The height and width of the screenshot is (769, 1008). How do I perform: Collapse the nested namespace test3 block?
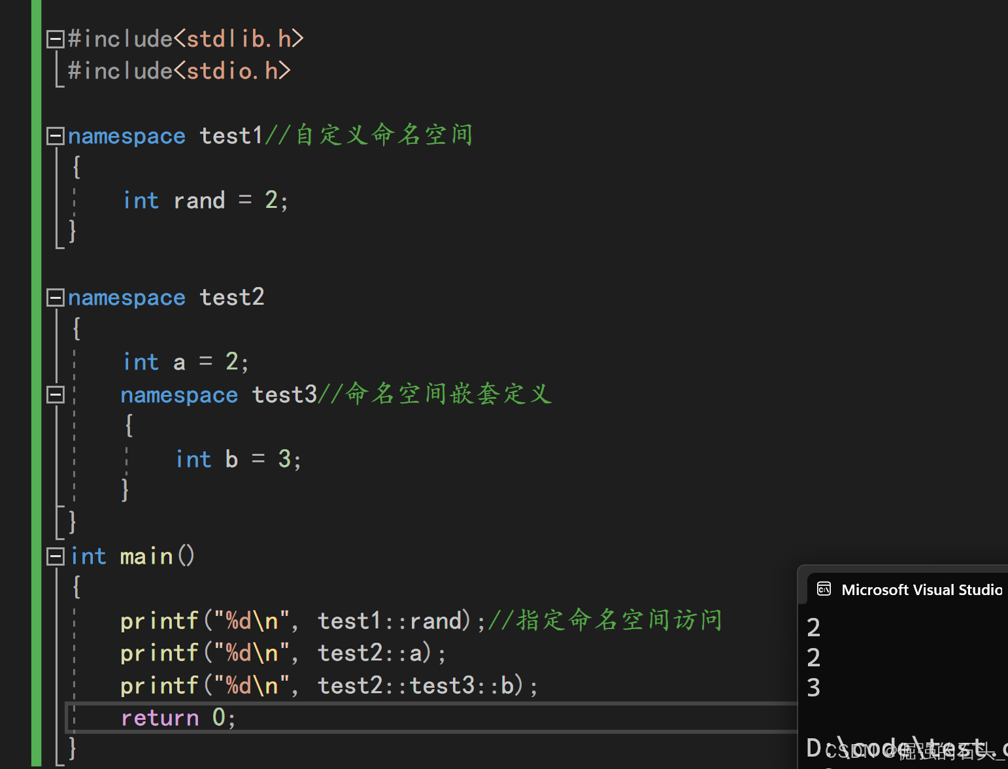coord(55,394)
